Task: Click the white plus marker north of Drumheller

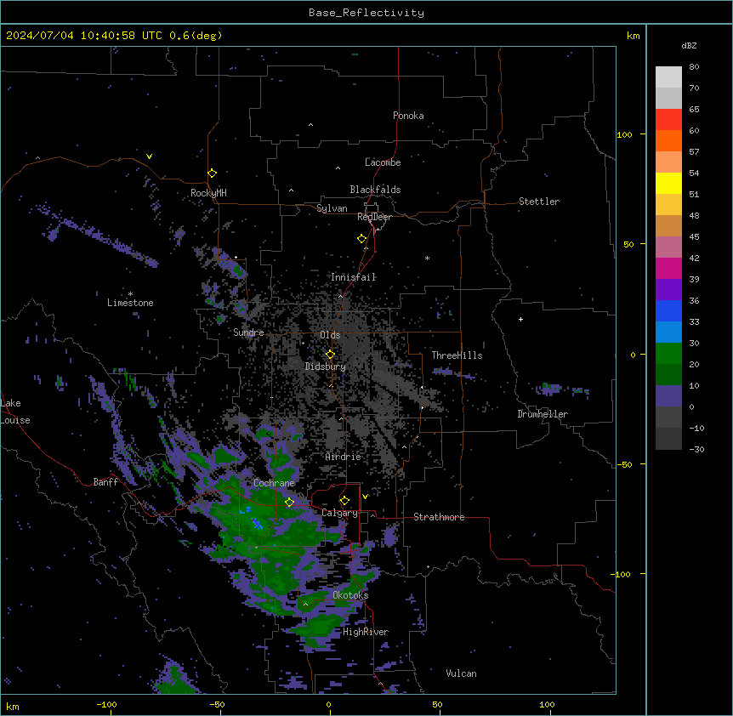Action: tap(520, 319)
